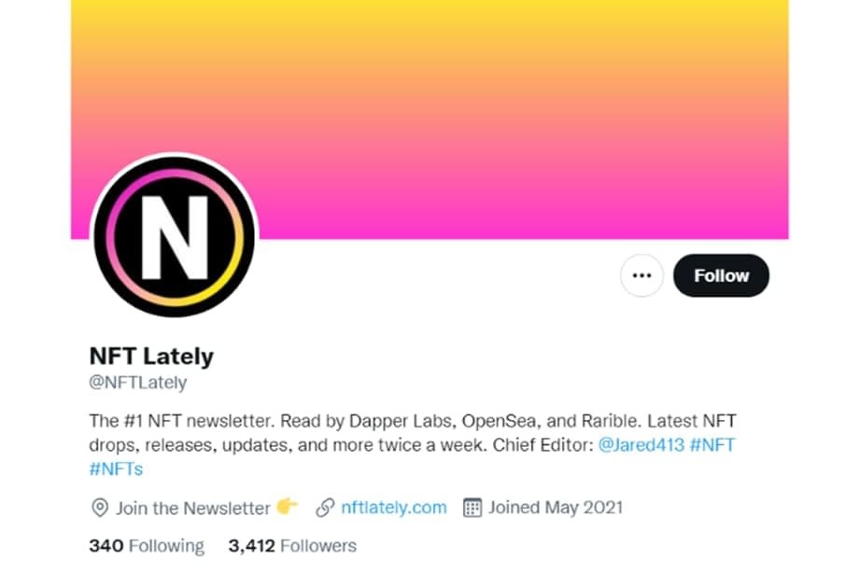Open the @Jared413 profile mention
The height and width of the screenshot is (573, 860).
click(641, 445)
